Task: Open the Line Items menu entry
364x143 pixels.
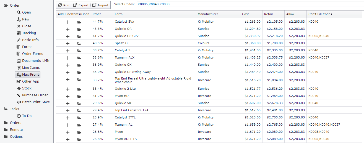Action: [31, 68]
